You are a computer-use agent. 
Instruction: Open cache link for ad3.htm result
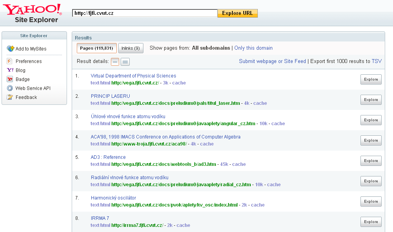(239, 164)
